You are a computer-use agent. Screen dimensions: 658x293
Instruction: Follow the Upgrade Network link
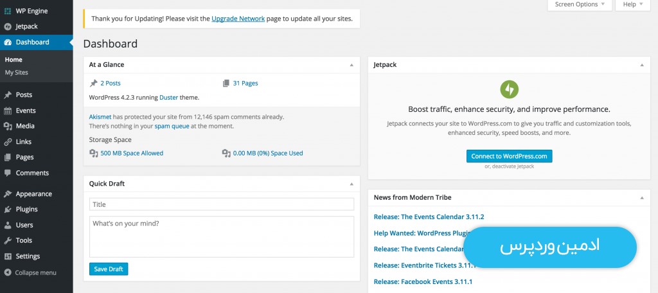coord(238,19)
